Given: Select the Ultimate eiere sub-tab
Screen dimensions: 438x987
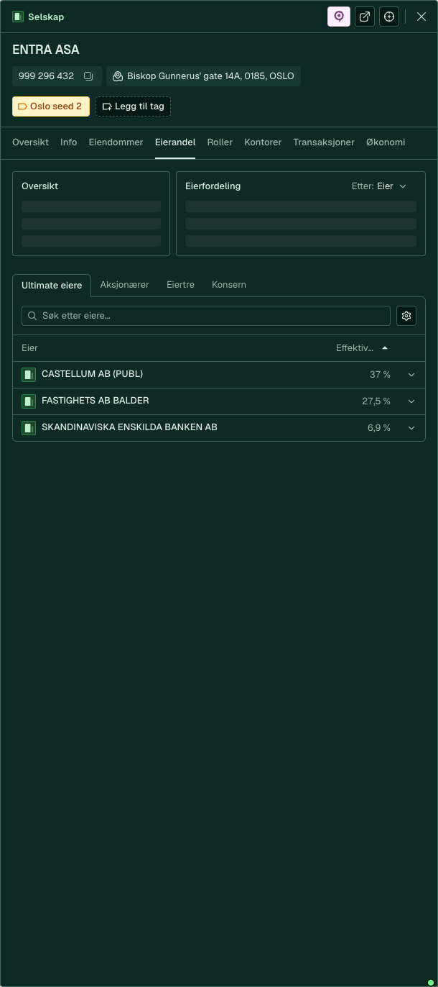Looking at the screenshot, I should (x=52, y=286).
